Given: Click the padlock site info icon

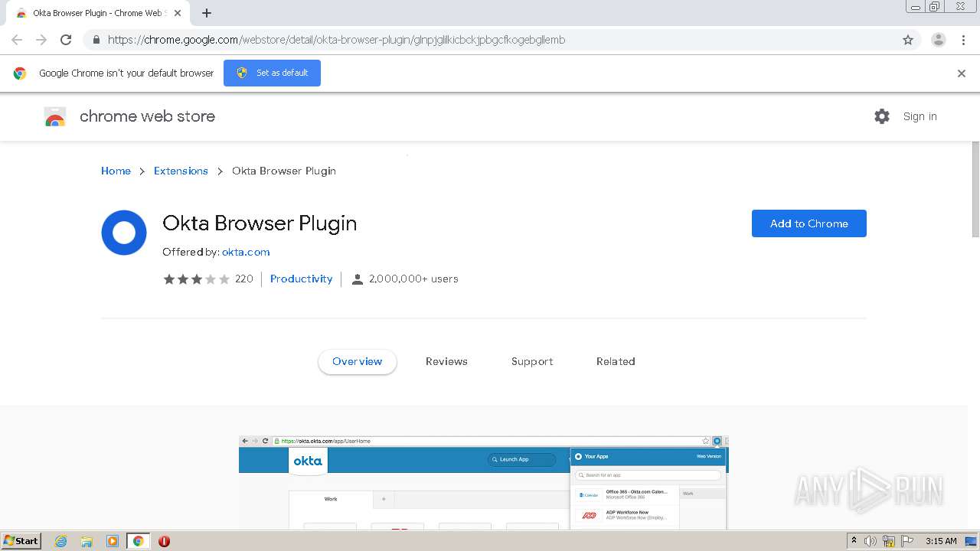Looking at the screenshot, I should (96, 40).
